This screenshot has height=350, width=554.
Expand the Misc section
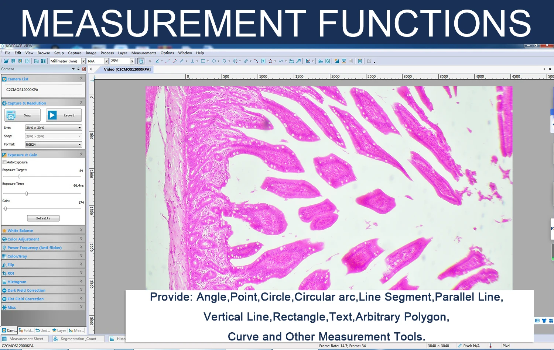tap(43, 307)
